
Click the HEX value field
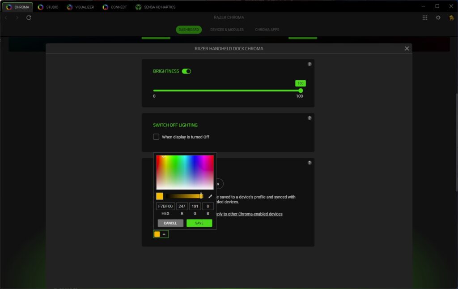(165, 206)
